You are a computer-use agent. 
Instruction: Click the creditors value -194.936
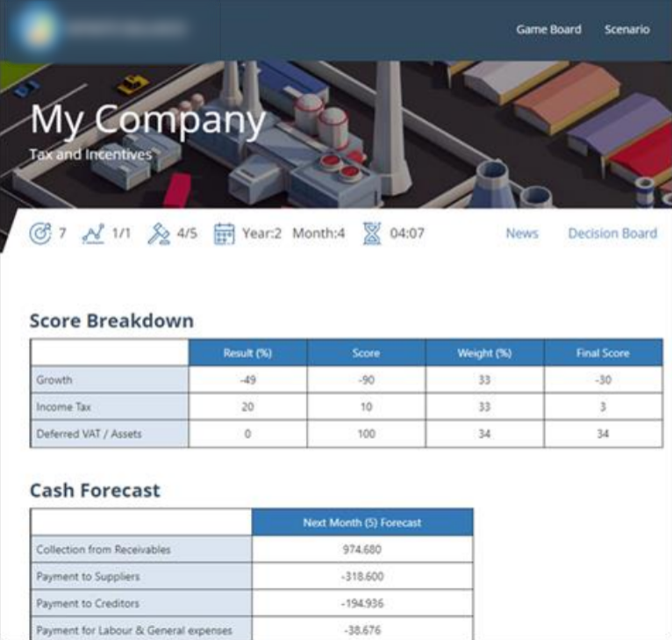pyautogui.click(x=362, y=603)
